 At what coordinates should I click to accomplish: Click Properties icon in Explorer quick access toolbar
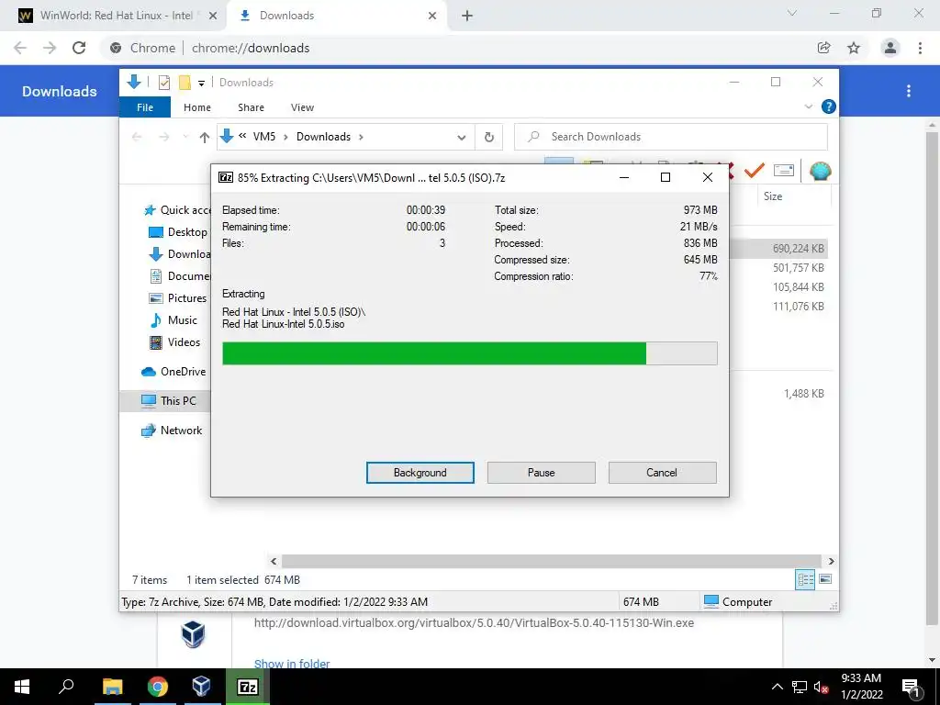(x=163, y=82)
